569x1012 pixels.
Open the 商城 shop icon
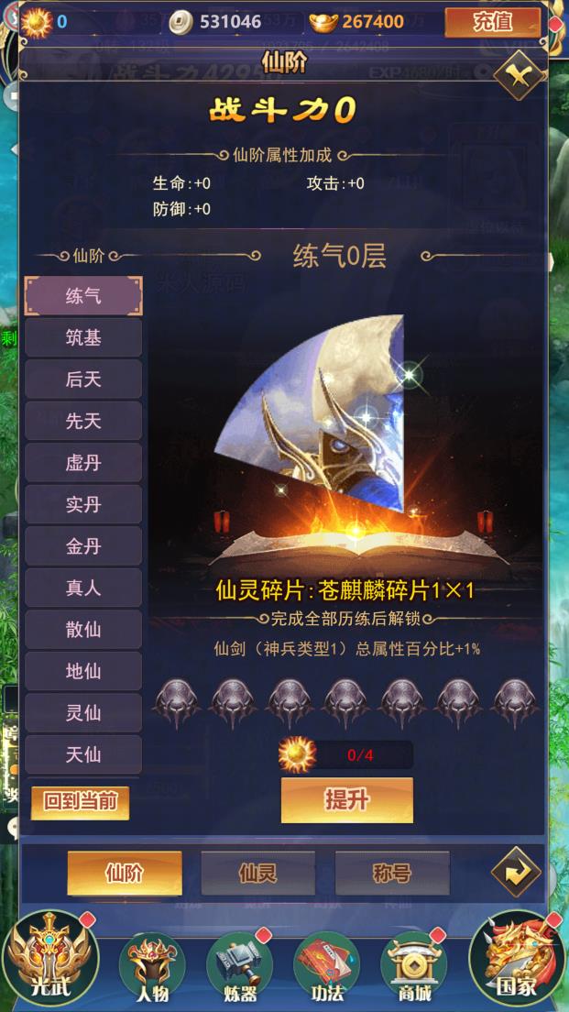pyautogui.click(x=413, y=967)
